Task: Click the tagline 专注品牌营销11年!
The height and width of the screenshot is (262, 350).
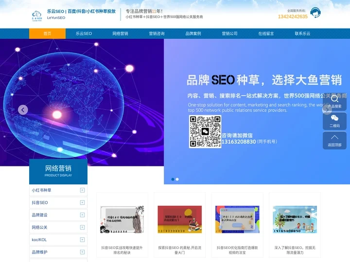Action: tap(144, 11)
